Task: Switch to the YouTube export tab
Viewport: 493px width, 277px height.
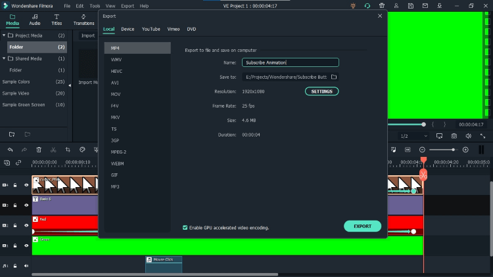Action: [x=151, y=29]
